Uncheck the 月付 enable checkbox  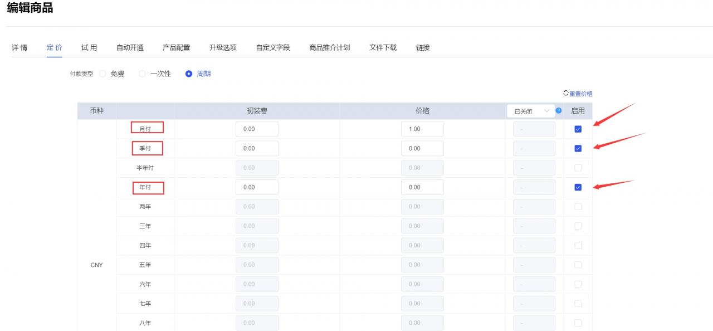click(578, 129)
